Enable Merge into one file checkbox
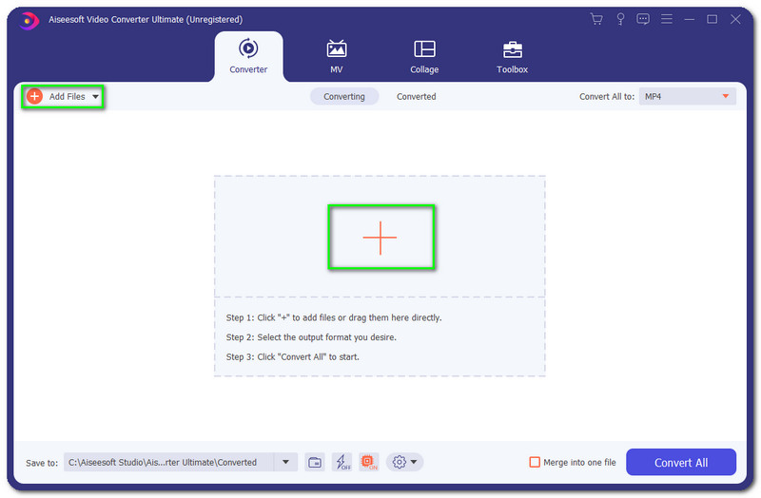The width and height of the screenshot is (761, 498). [535, 463]
